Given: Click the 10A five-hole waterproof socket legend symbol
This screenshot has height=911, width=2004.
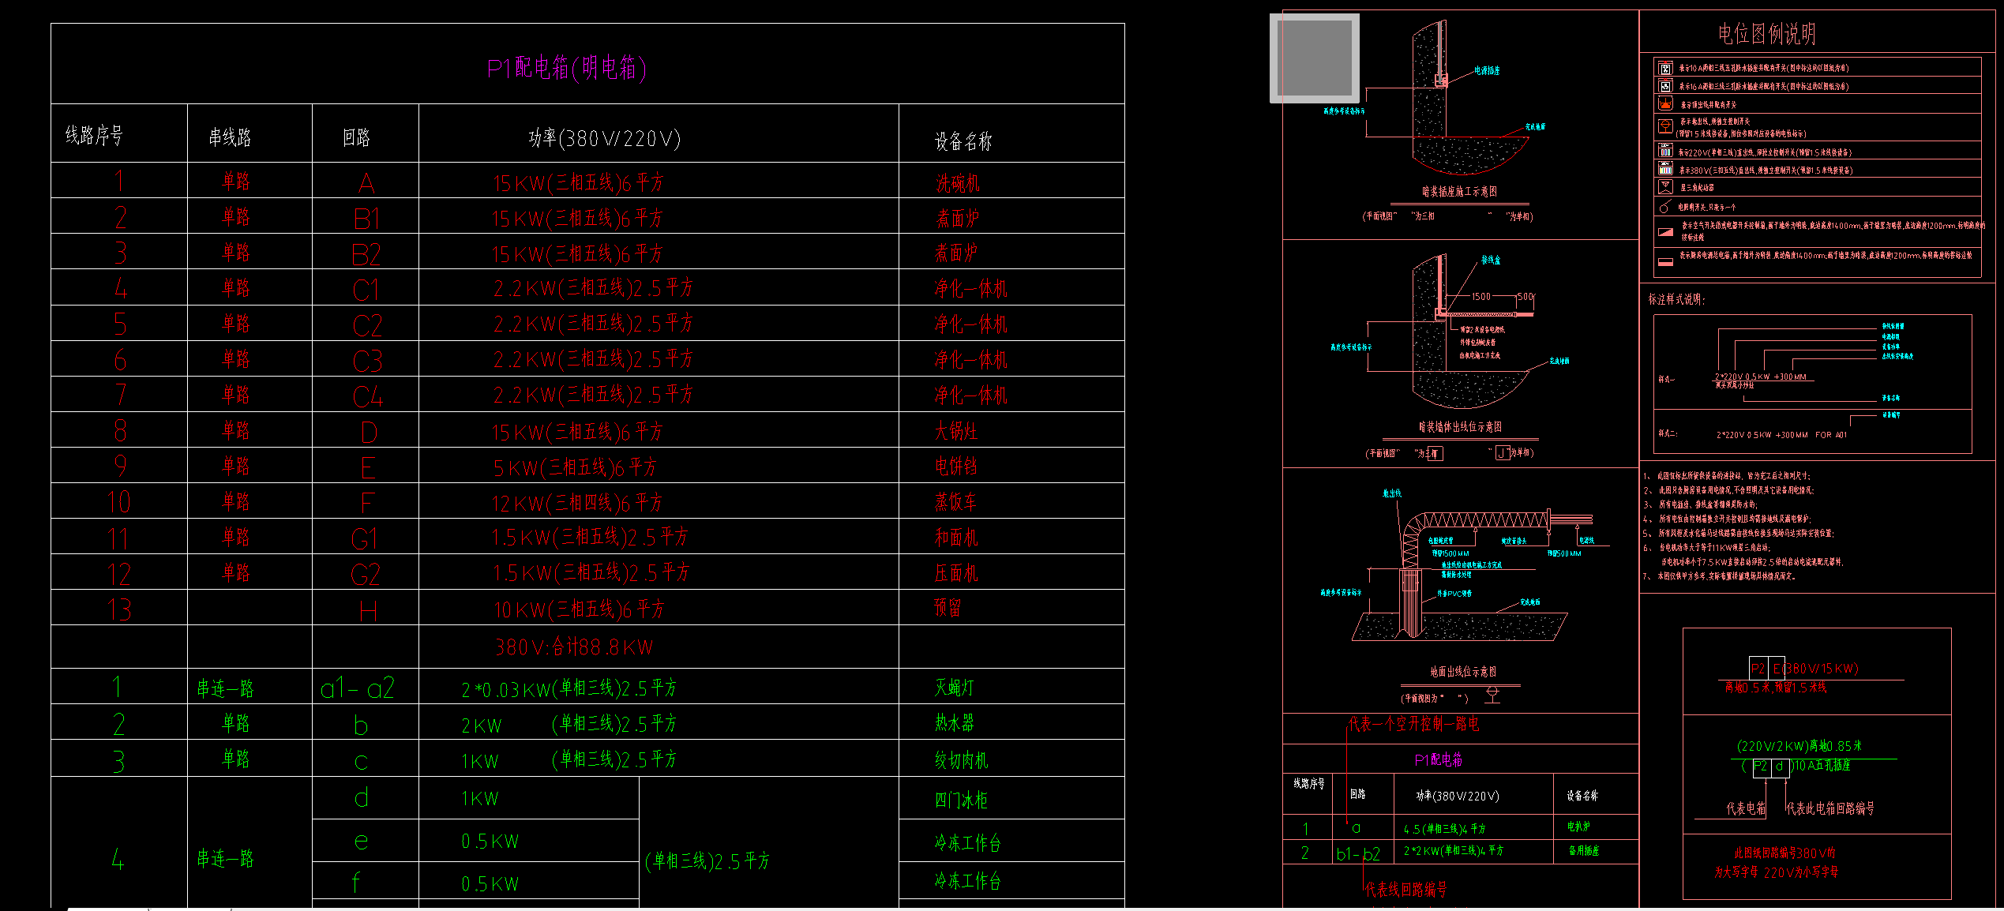Looking at the screenshot, I should [1665, 68].
